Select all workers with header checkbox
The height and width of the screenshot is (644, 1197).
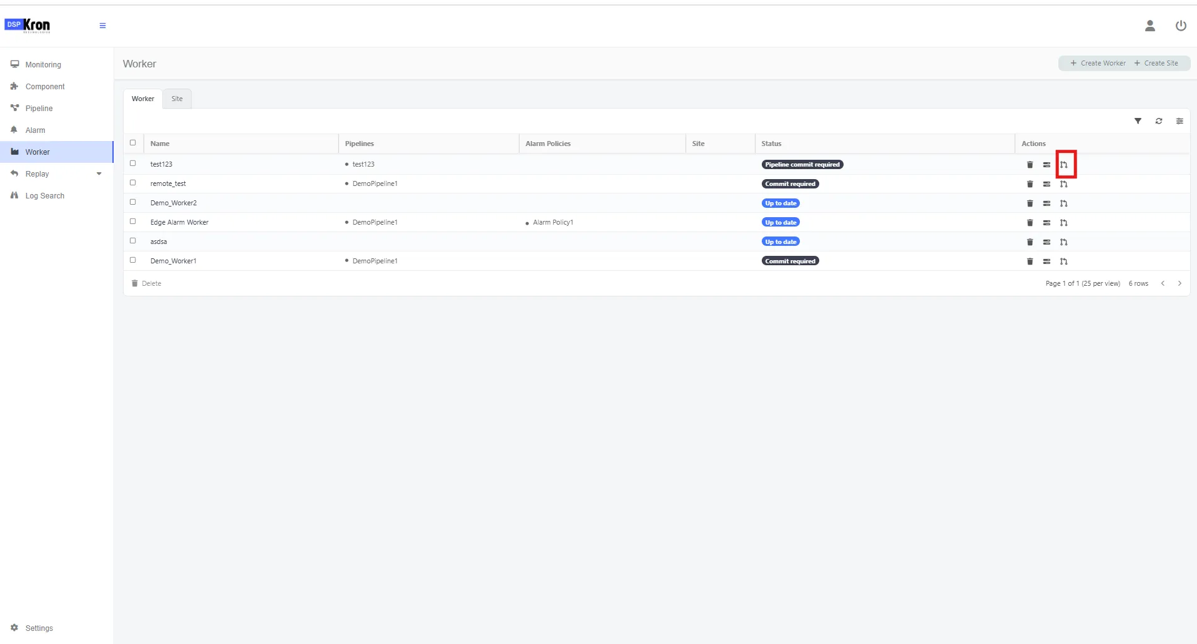coord(132,143)
